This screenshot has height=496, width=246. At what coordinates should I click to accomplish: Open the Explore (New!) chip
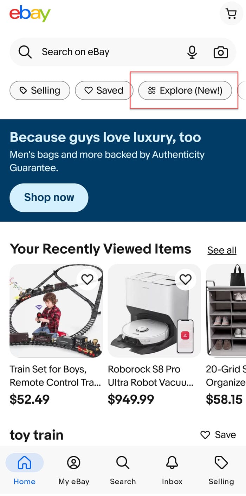185,91
